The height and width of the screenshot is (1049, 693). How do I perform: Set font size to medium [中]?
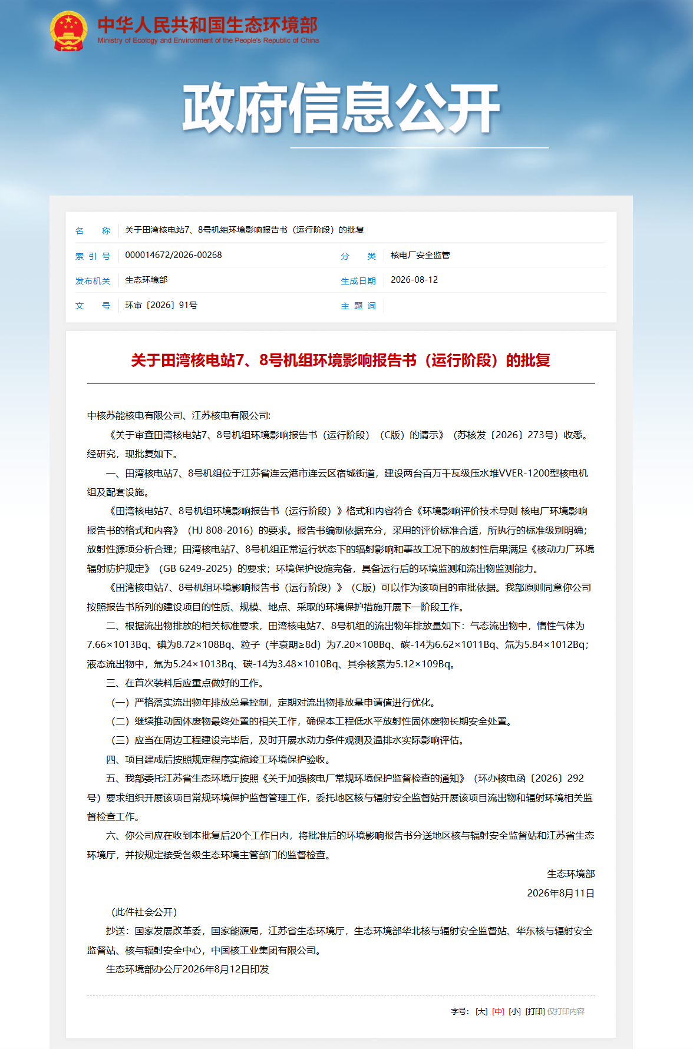[x=498, y=1011]
